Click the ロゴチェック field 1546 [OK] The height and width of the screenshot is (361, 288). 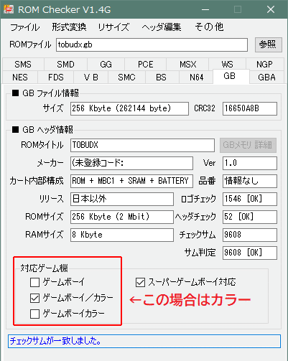tap(250, 199)
